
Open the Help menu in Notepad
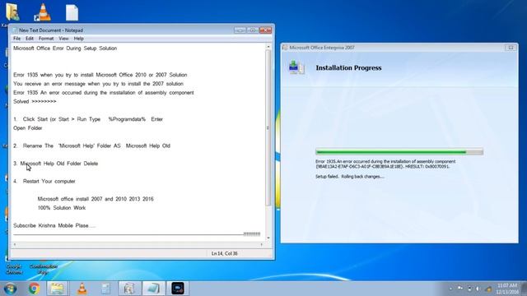pyautogui.click(x=79, y=39)
